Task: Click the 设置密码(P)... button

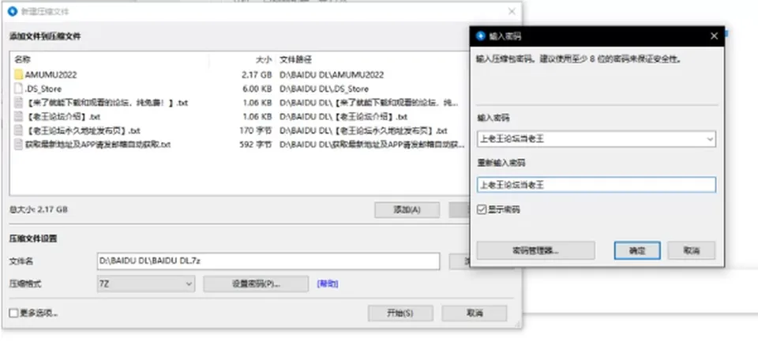Action: pos(256,284)
